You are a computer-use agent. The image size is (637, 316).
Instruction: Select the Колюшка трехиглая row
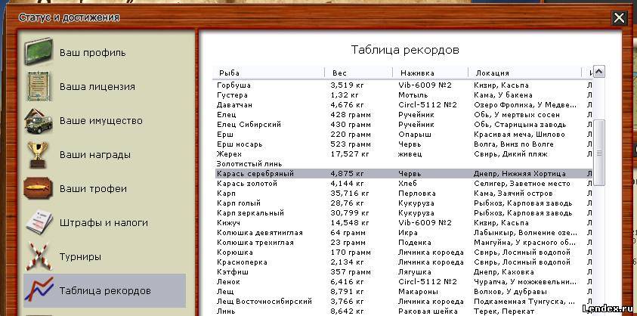coord(404,243)
